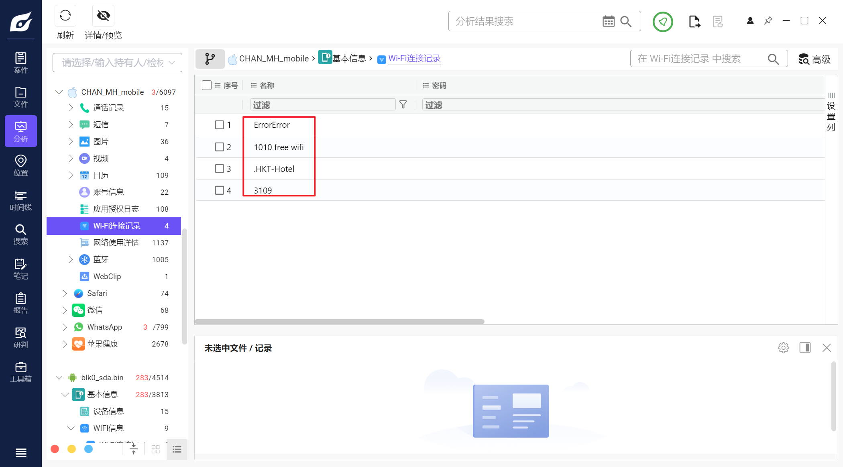Check the box for row 3 .HKT-Hotel
The height and width of the screenshot is (467, 843).
tap(219, 169)
